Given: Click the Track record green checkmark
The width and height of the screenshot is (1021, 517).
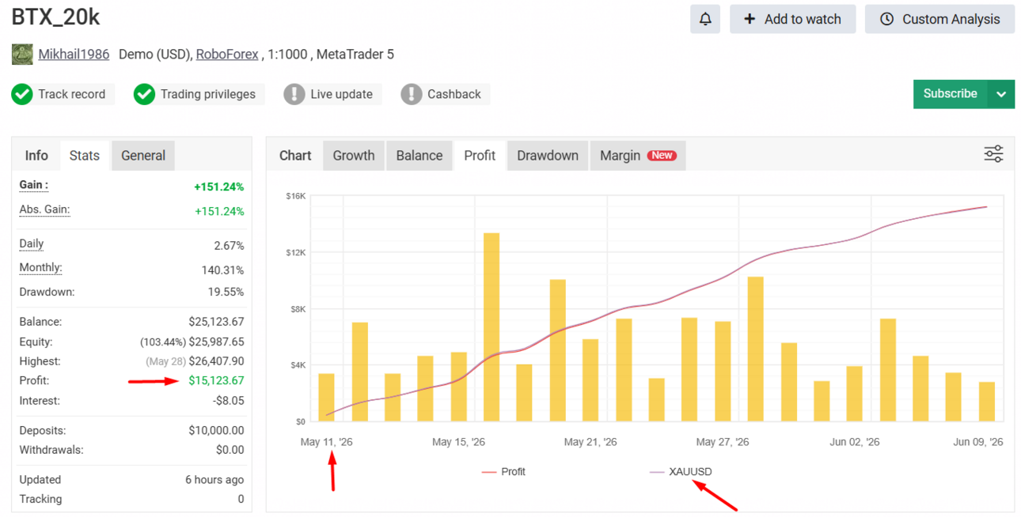Looking at the screenshot, I should click(x=21, y=94).
